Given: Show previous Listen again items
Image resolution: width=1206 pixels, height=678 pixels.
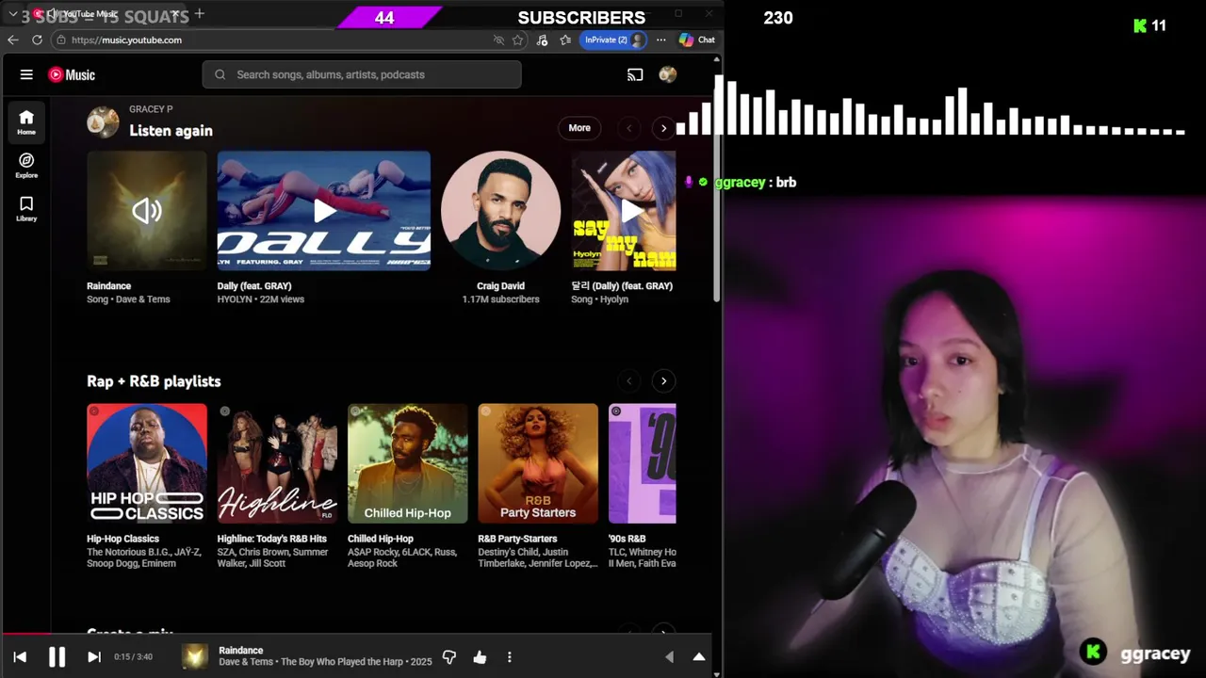Looking at the screenshot, I should click(x=628, y=128).
